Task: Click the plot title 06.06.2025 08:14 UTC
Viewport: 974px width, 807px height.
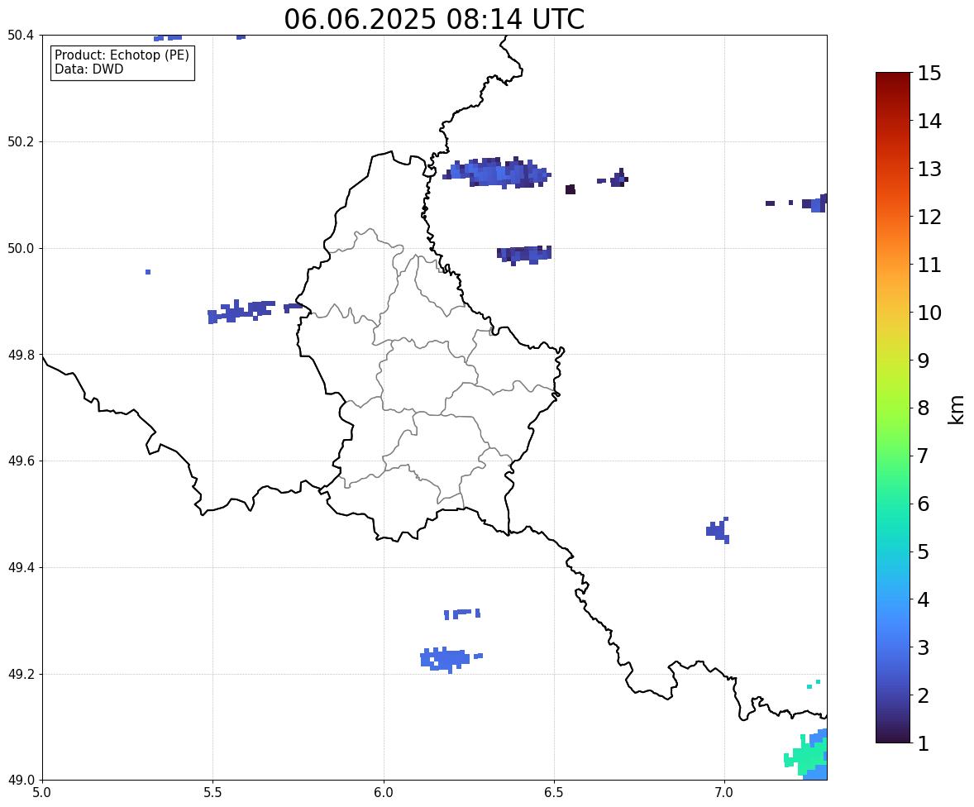Action: [434, 19]
